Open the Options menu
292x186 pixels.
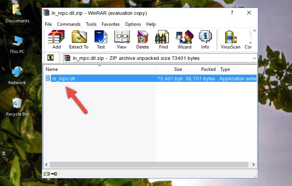(x=133, y=24)
